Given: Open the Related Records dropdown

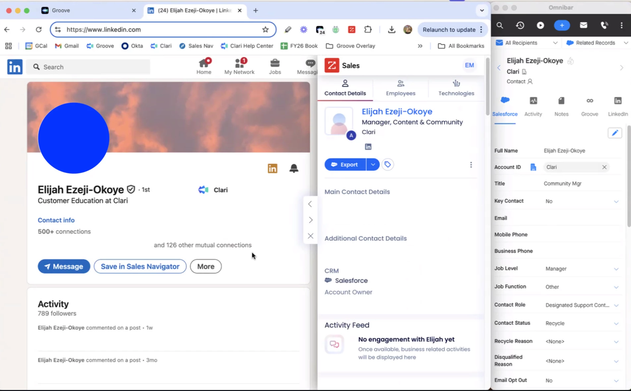Looking at the screenshot, I should click(597, 43).
